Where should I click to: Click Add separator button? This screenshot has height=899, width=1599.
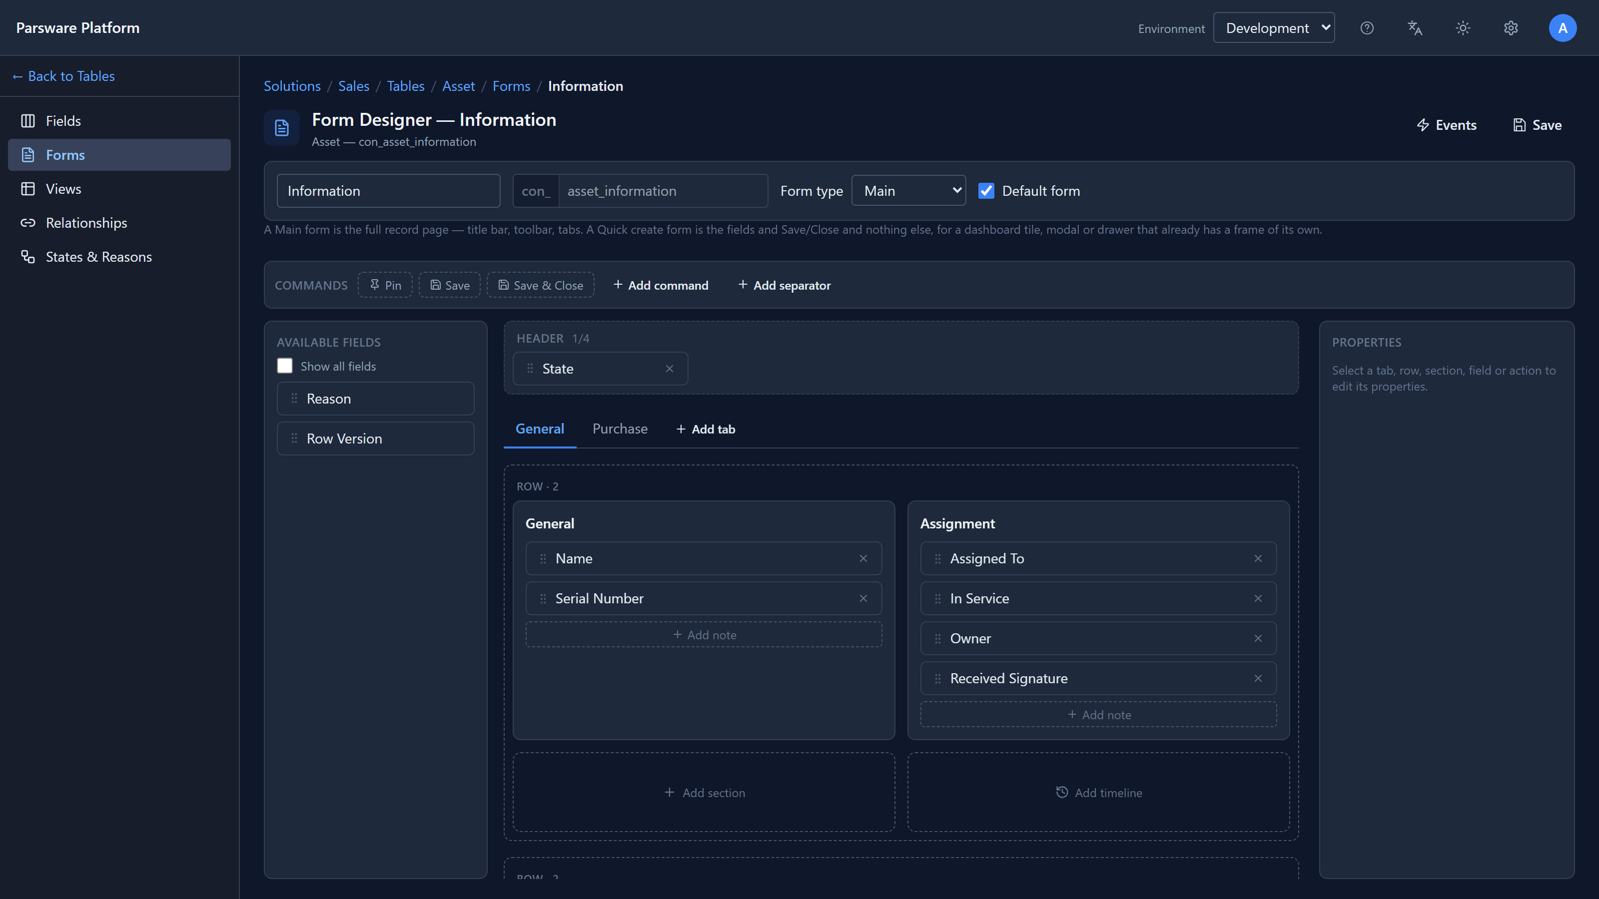pyautogui.click(x=784, y=285)
